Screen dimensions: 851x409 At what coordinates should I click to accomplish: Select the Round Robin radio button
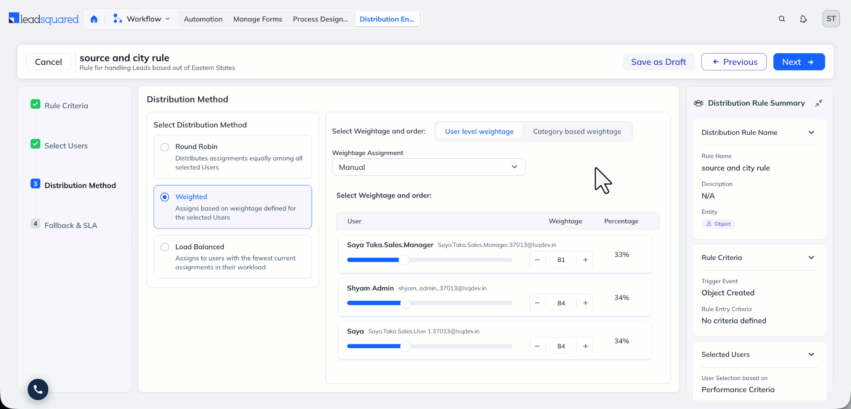click(165, 147)
